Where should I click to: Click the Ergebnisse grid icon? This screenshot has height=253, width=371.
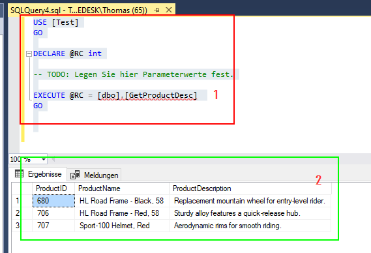(x=19, y=173)
